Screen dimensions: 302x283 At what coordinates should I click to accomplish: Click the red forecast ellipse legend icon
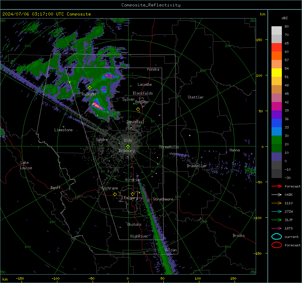276,245
